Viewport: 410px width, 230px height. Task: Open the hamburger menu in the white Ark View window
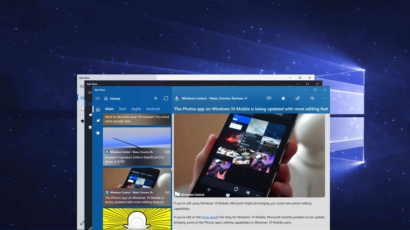click(x=82, y=86)
